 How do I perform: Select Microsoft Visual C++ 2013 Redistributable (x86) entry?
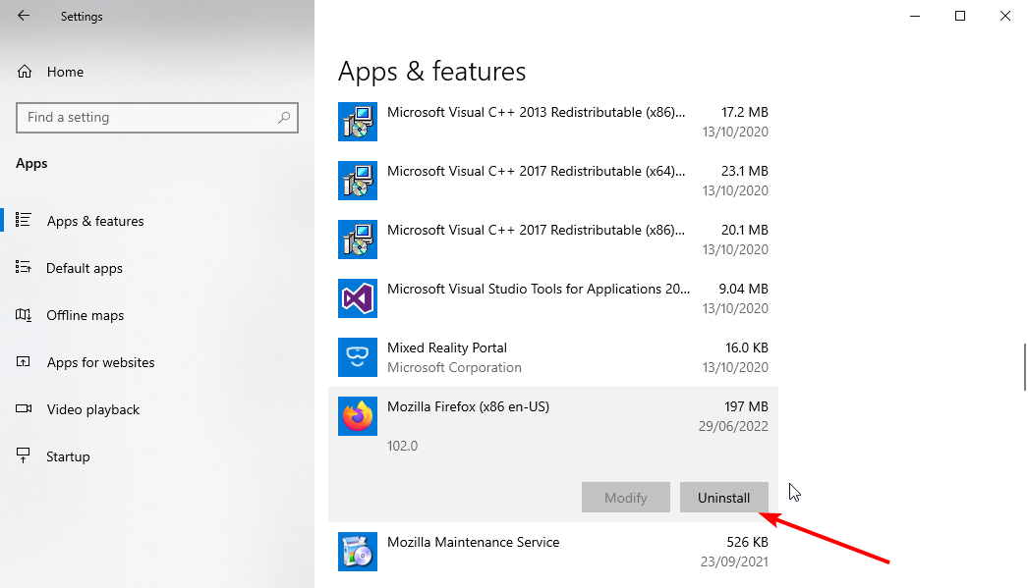pyautogui.click(x=552, y=122)
